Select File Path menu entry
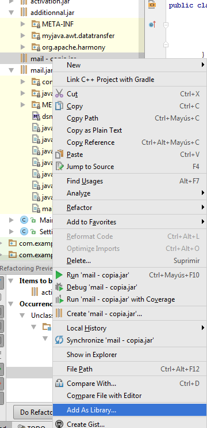Viewport: 207px width, 428px height. 129,369
